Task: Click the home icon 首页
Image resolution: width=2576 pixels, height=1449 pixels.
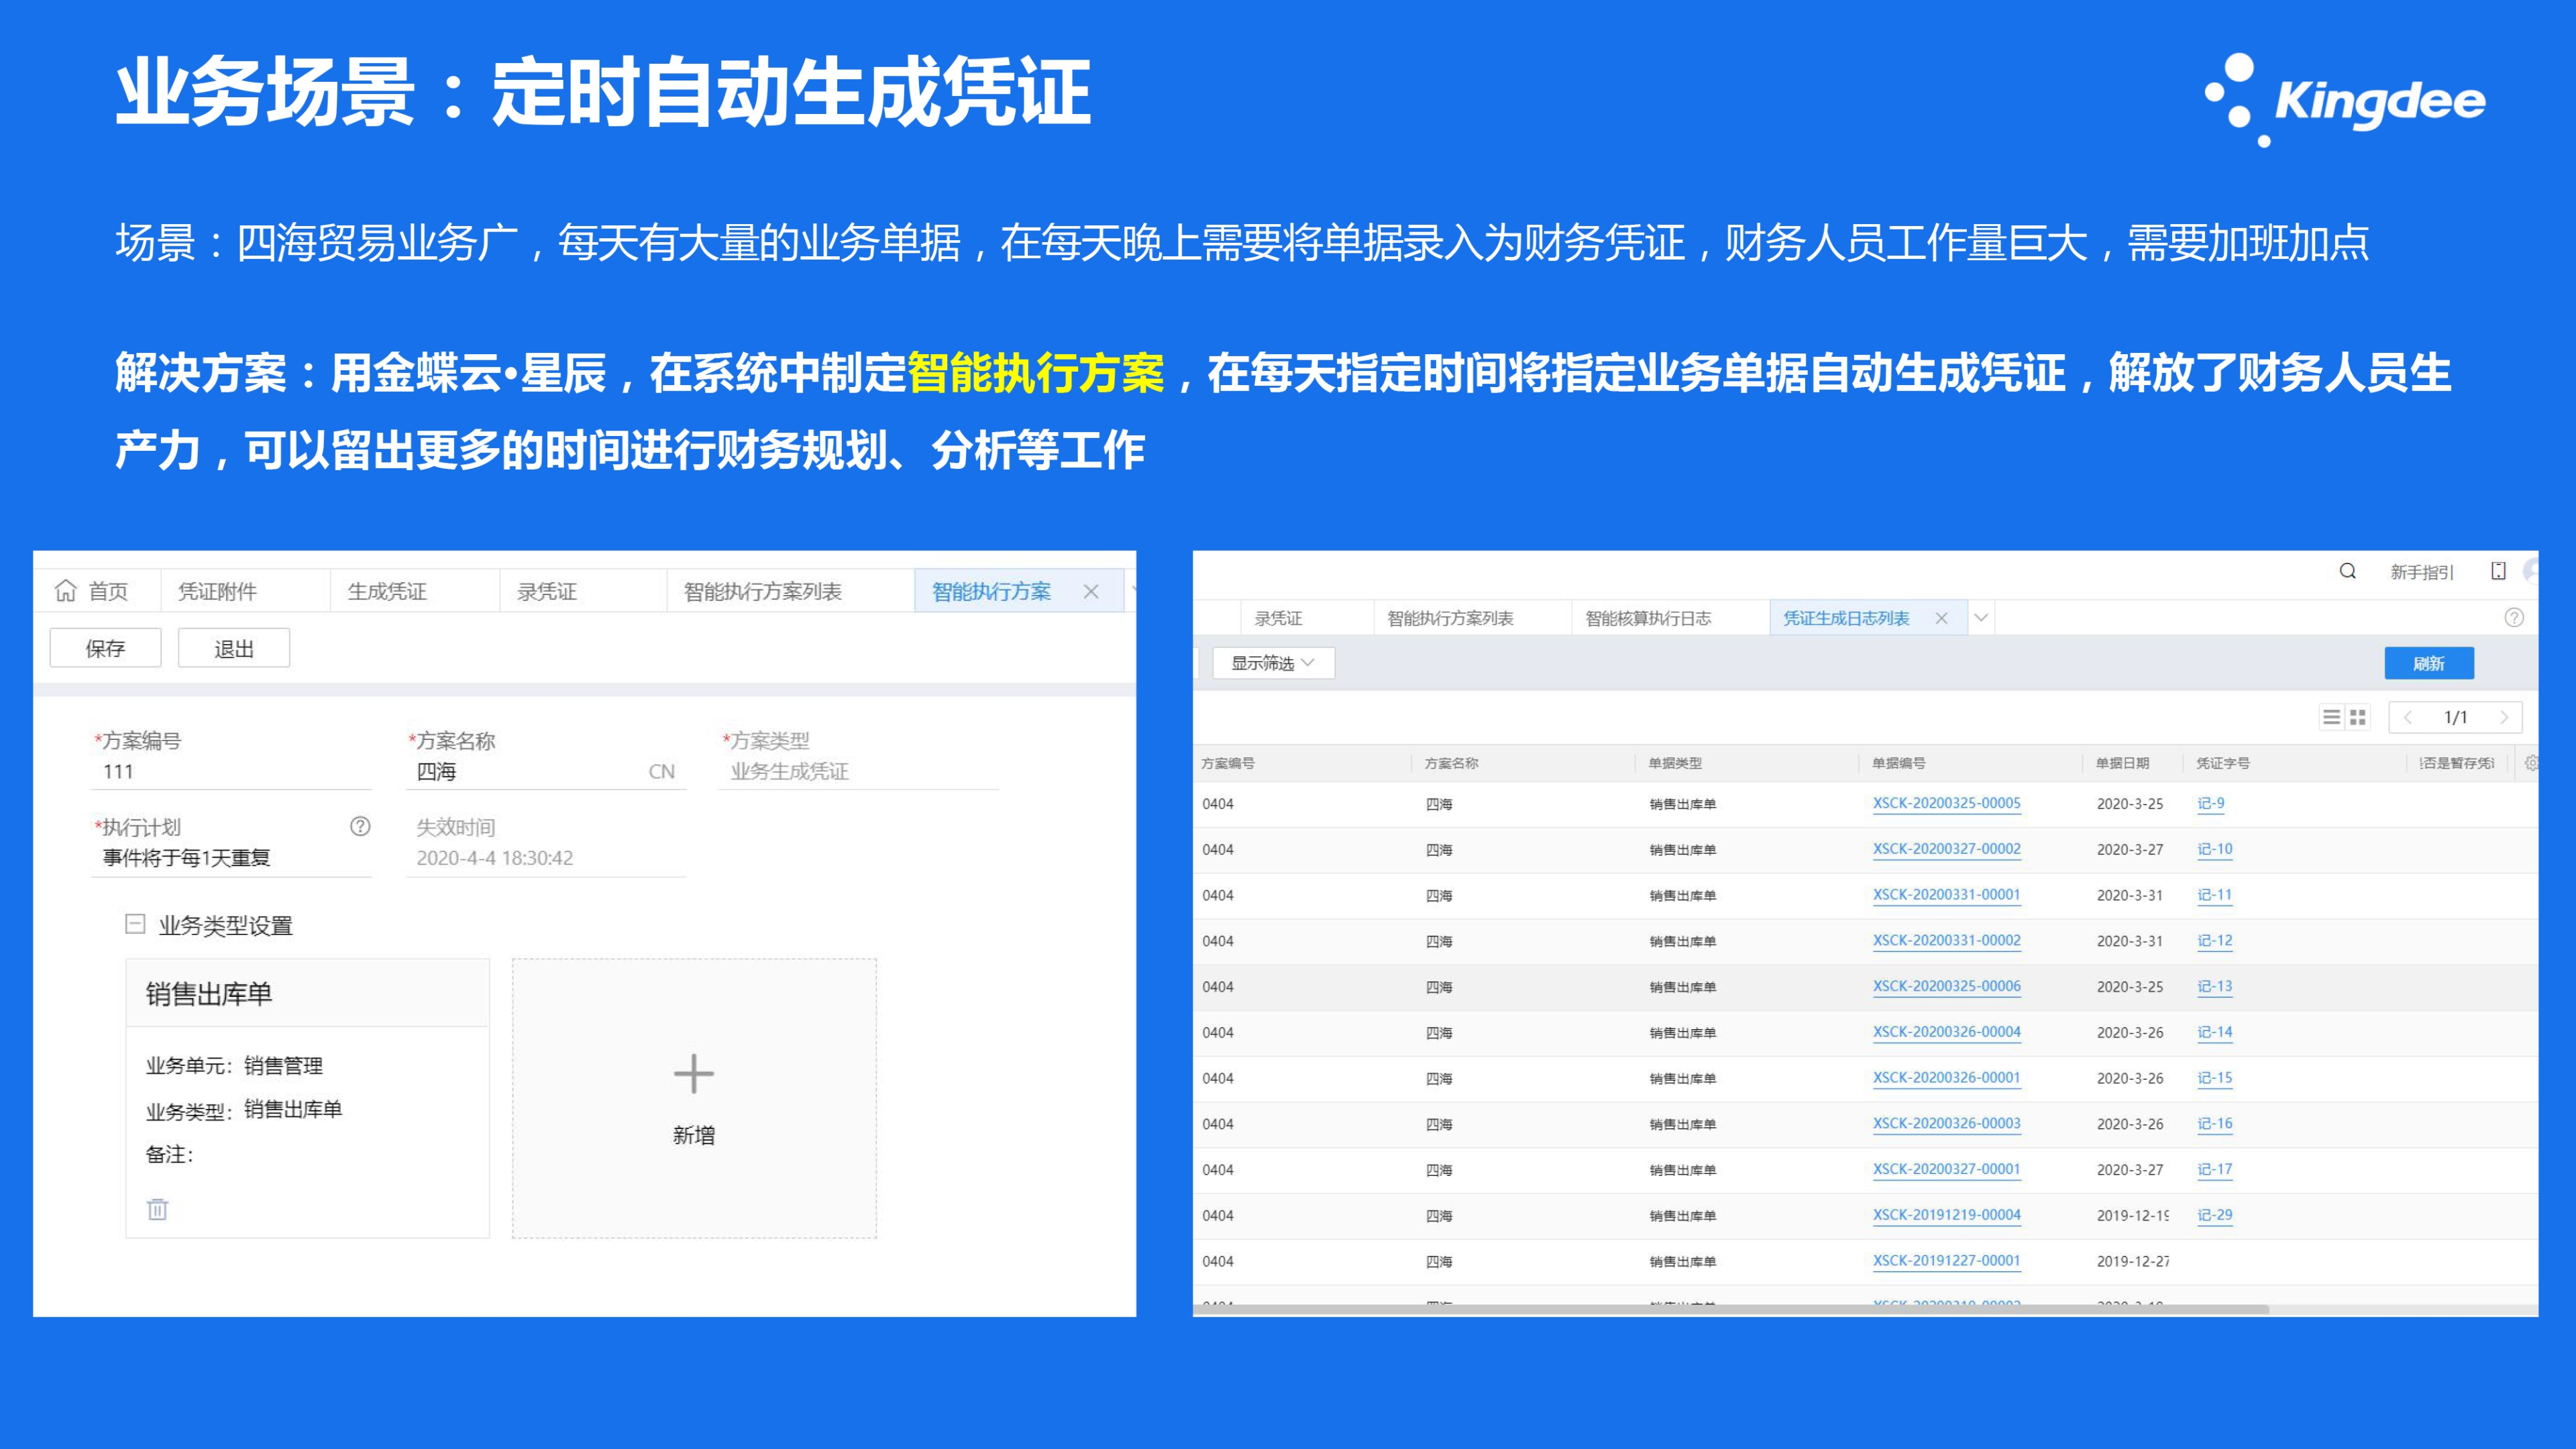Action: [x=66, y=591]
